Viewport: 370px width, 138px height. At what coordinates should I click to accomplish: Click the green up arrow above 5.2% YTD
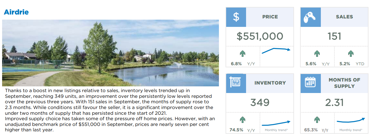click(350, 53)
